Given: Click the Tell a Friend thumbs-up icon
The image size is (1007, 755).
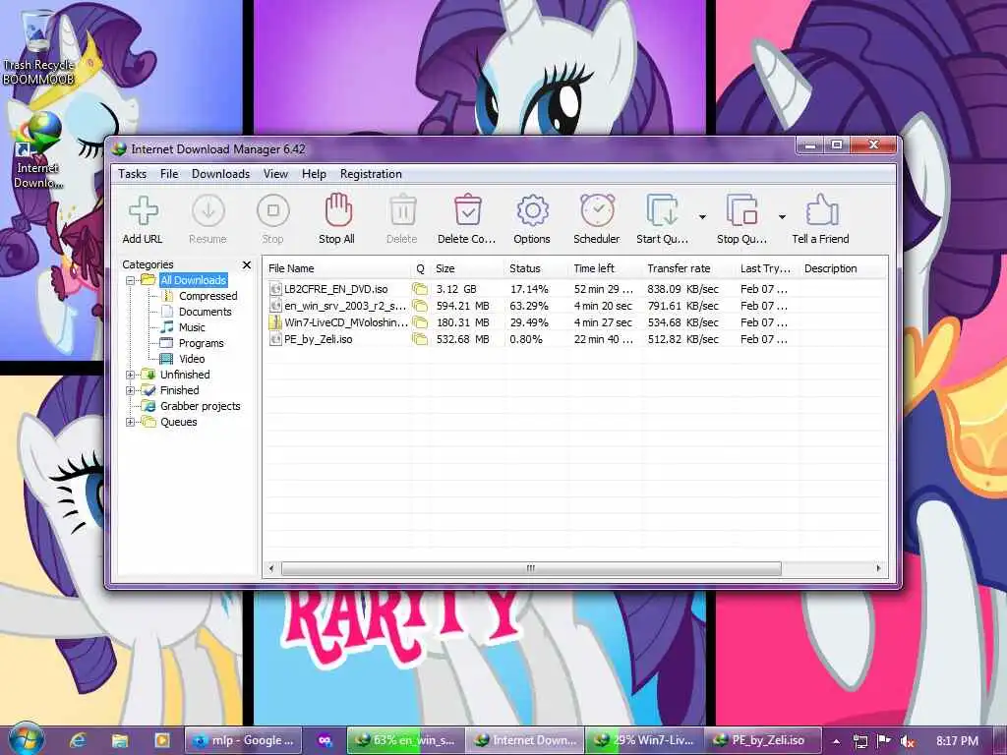Looking at the screenshot, I should [821, 210].
